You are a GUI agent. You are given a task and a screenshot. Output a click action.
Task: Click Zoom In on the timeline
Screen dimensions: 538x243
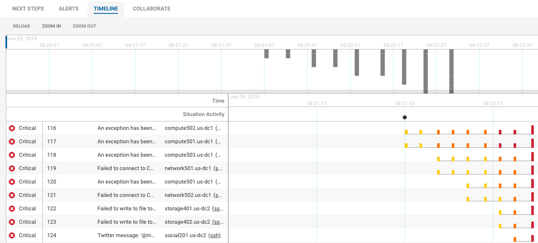(x=51, y=26)
